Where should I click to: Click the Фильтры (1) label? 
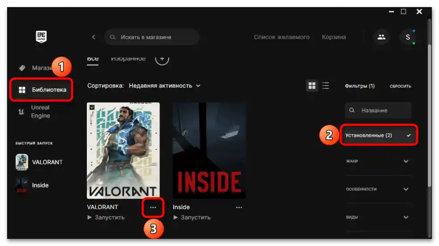pyautogui.click(x=360, y=86)
